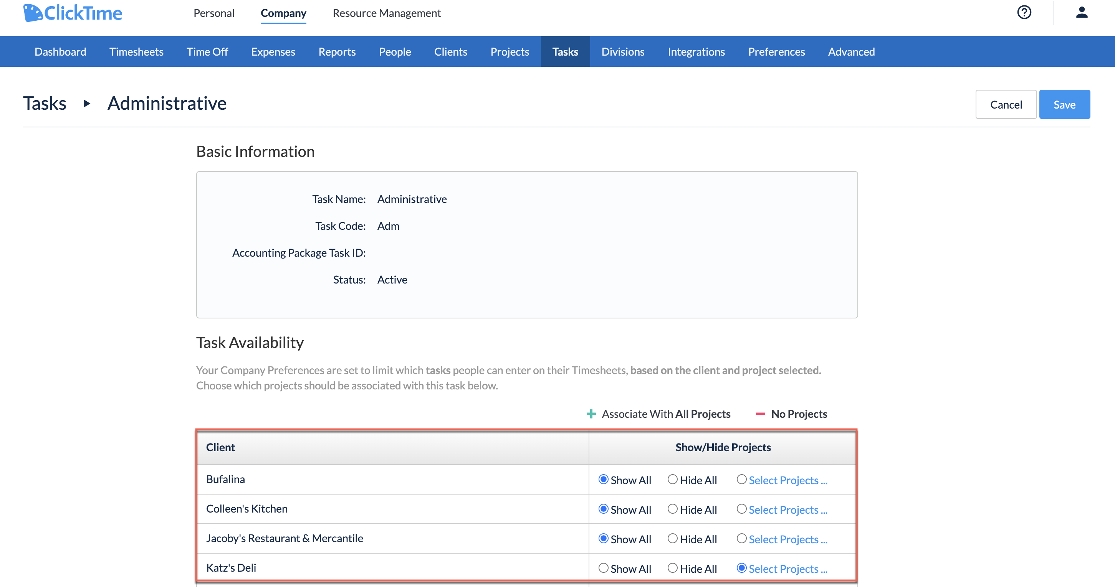Click the minus icon for No Projects

(760, 414)
